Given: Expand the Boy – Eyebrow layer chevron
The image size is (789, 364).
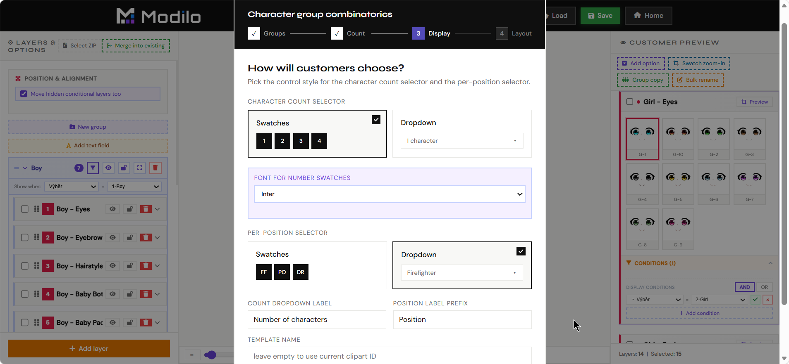Looking at the screenshot, I should [157, 238].
